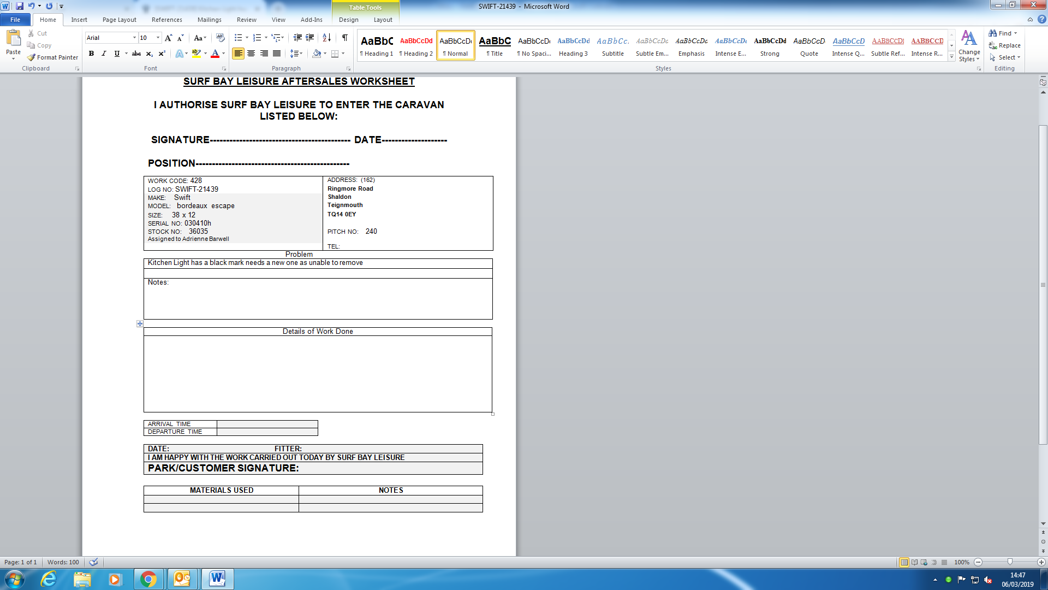Click the Justify text alignment icon
The height and width of the screenshot is (590, 1048).
click(x=277, y=54)
